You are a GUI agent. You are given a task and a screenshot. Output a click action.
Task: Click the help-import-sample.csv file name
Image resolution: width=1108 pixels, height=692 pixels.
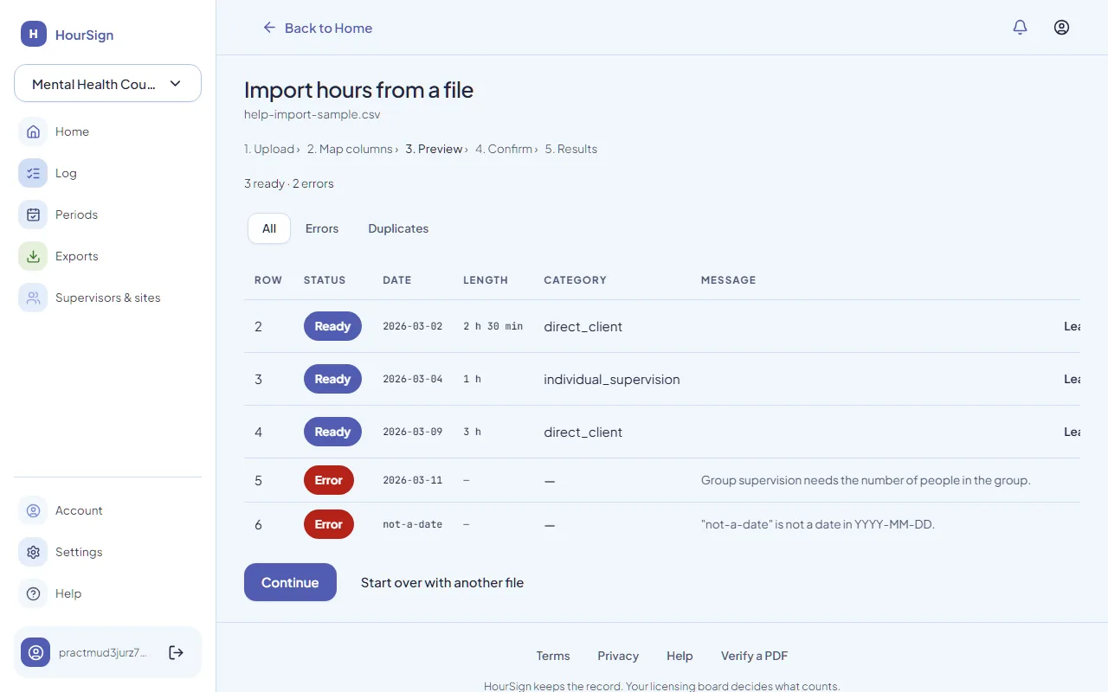(x=312, y=114)
